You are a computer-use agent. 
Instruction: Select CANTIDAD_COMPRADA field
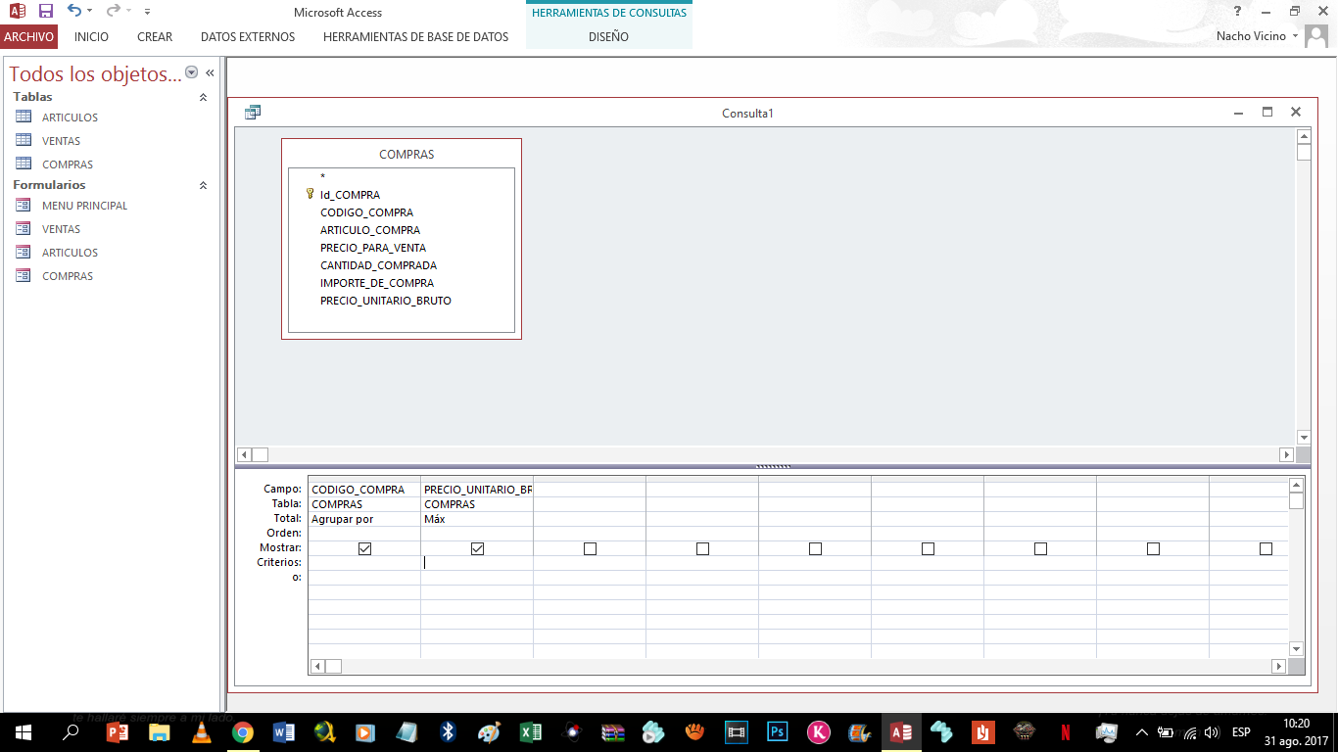[378, 265]
